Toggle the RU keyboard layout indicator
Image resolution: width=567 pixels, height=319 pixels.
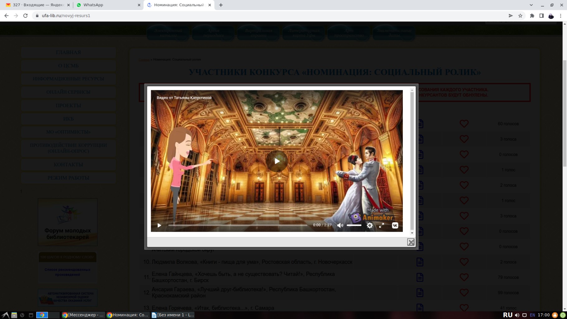coord(507,315)
